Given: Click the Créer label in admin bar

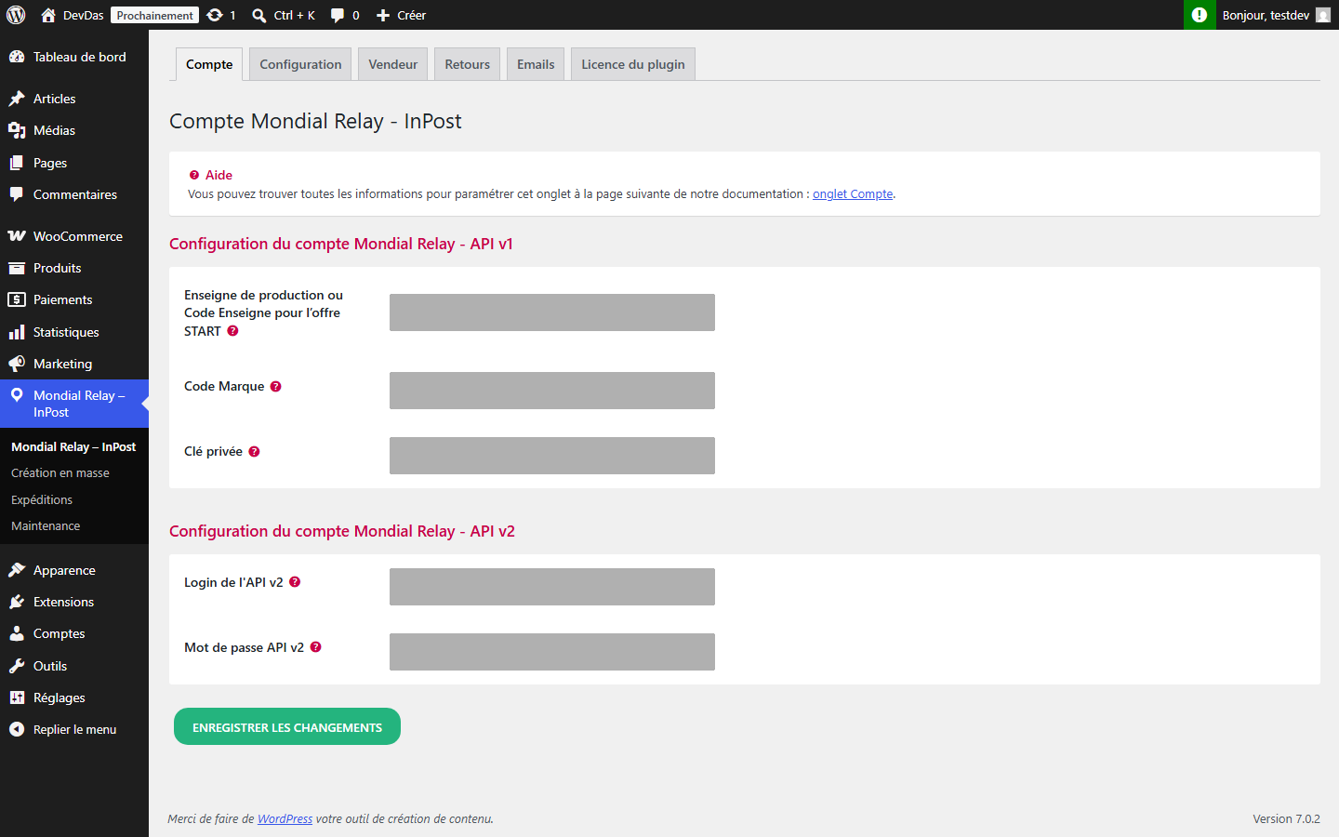Looking at the screenshot, I should click(x=411, y=15).
